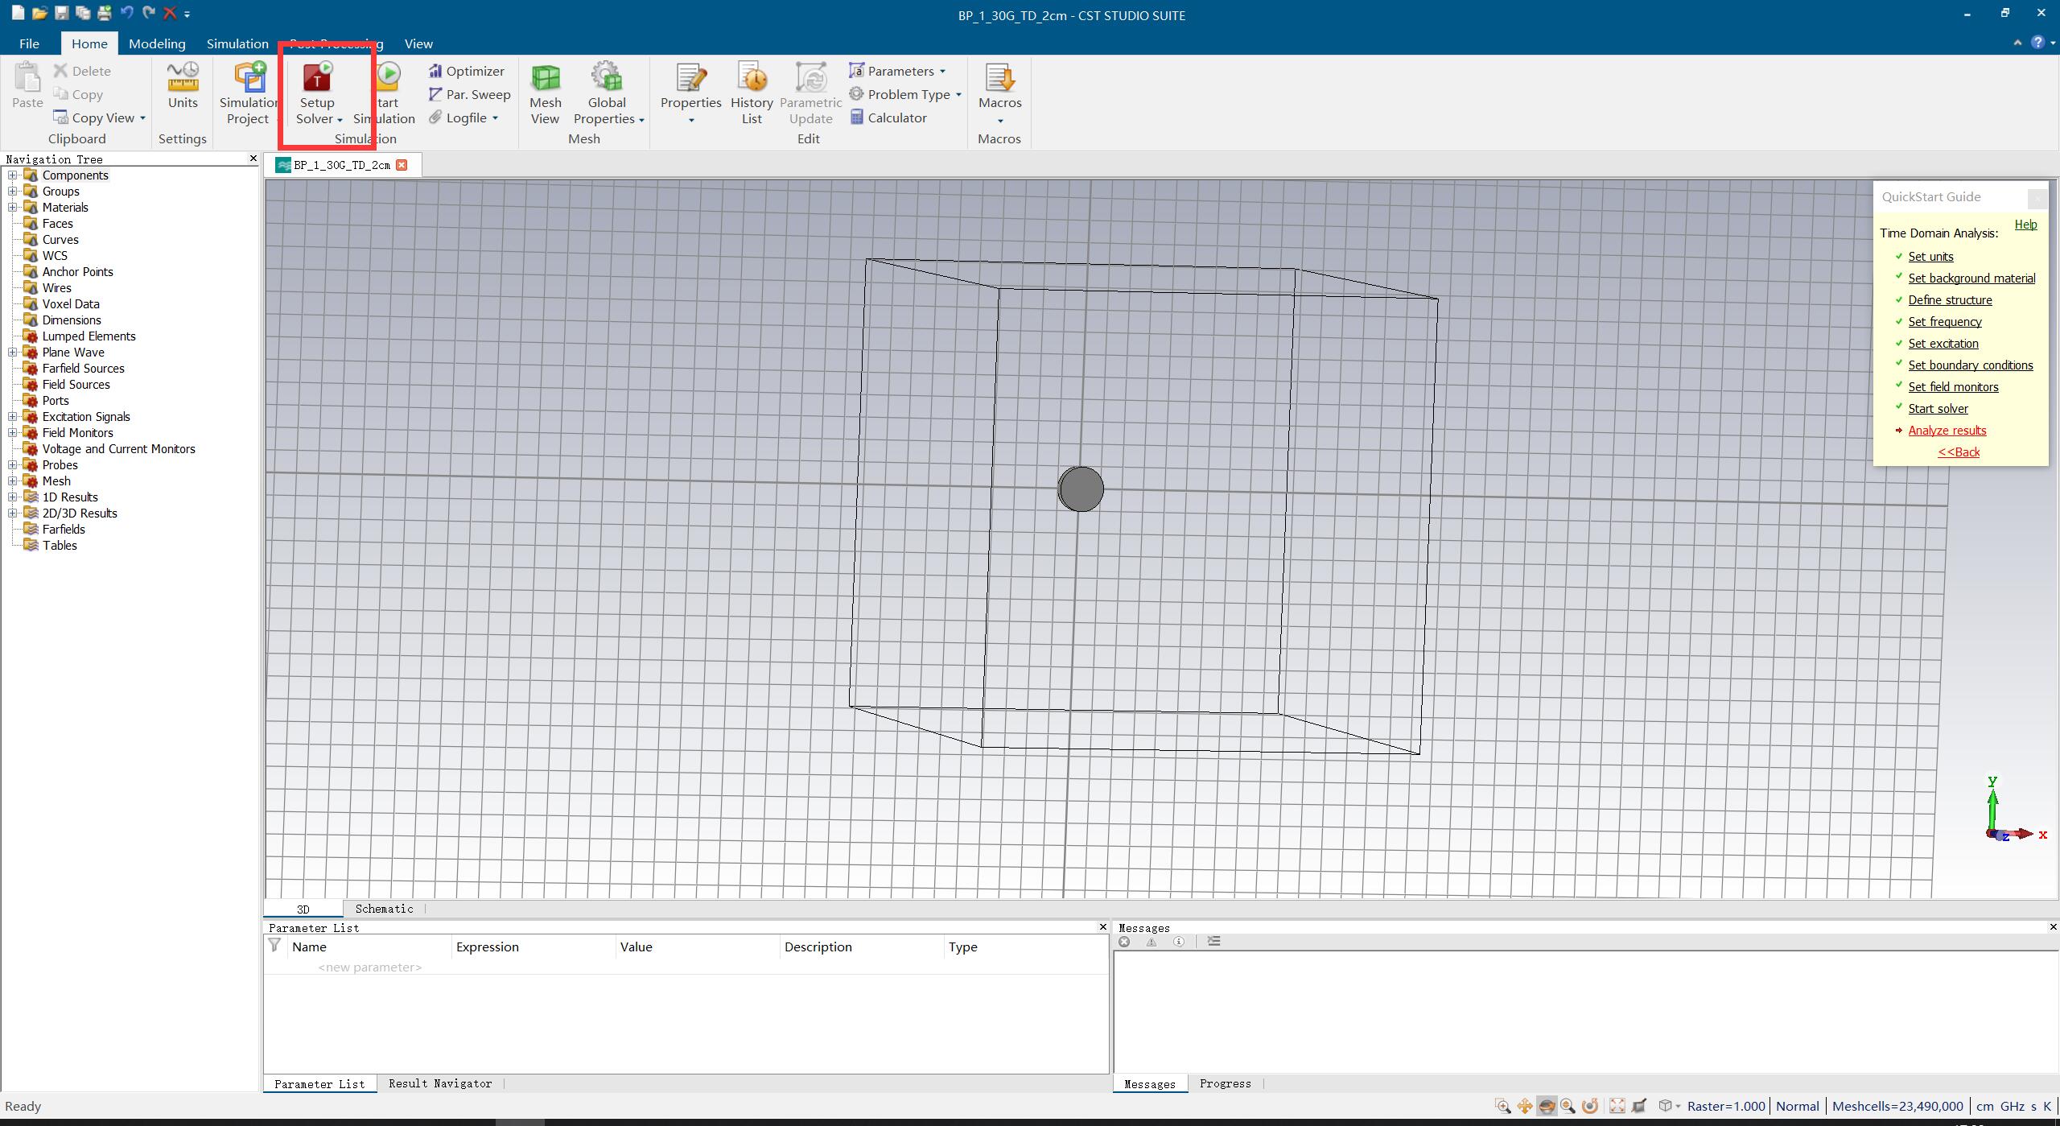Expand the Components tree node

tap(11, 175)
